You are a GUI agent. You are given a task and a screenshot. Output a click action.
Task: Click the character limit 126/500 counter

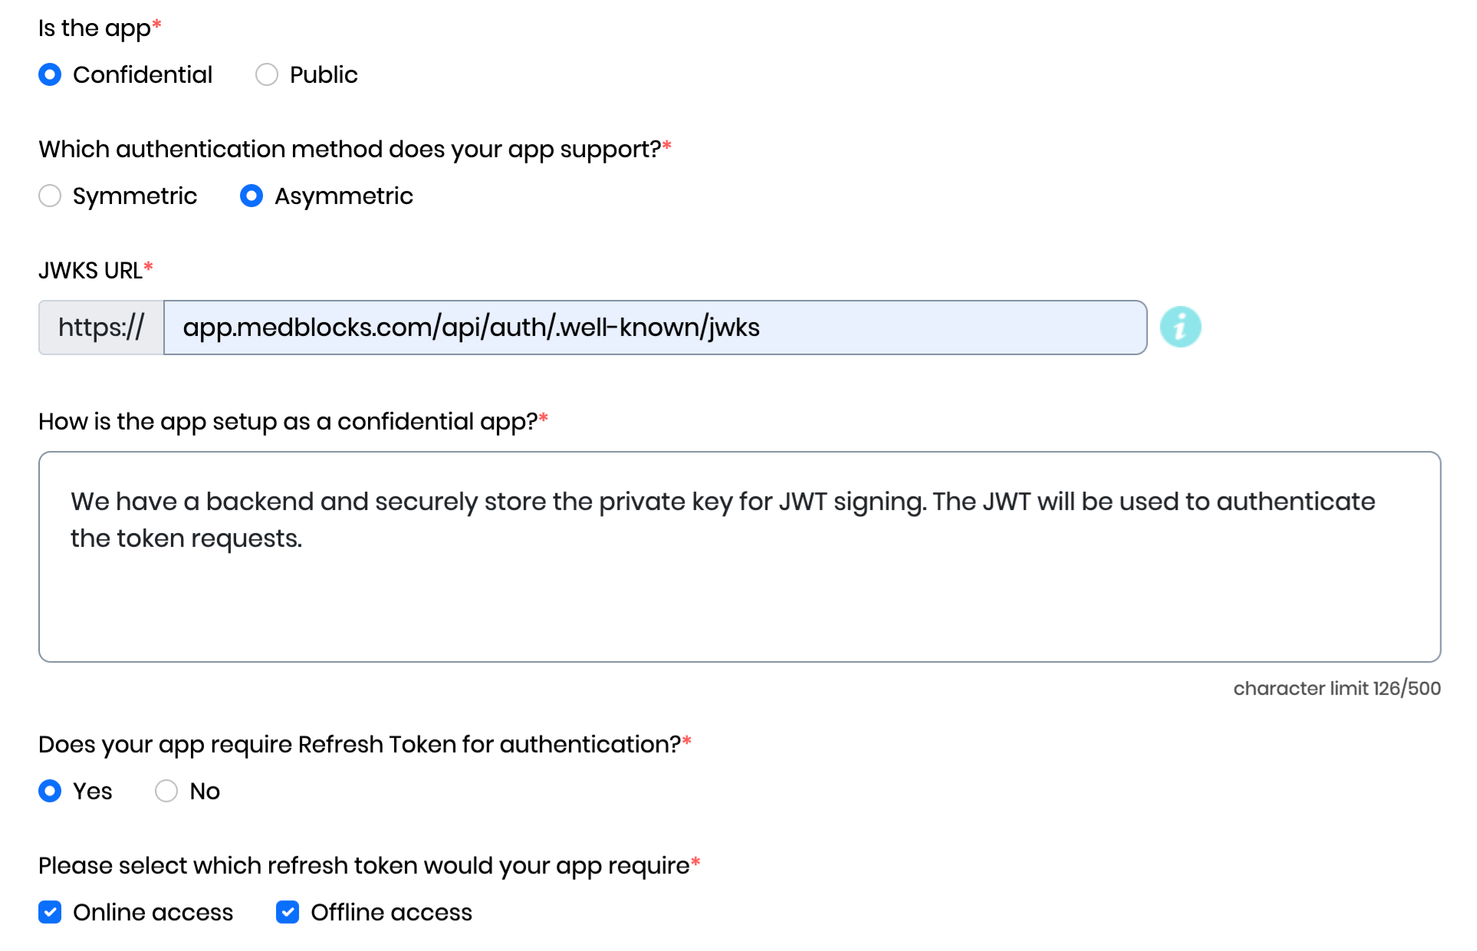click(1337, 688)
